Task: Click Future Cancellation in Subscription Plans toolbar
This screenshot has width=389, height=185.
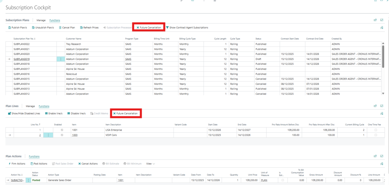Action: (149, 27)
